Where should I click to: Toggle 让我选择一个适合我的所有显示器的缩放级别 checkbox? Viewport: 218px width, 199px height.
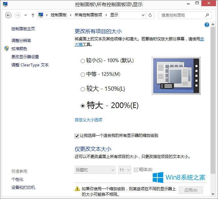point(77,136)
